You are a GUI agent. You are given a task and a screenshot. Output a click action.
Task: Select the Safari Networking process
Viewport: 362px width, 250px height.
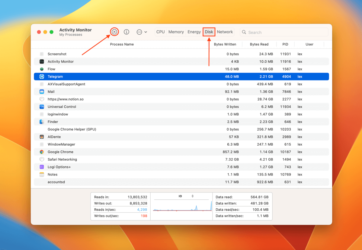coord(62,159)
